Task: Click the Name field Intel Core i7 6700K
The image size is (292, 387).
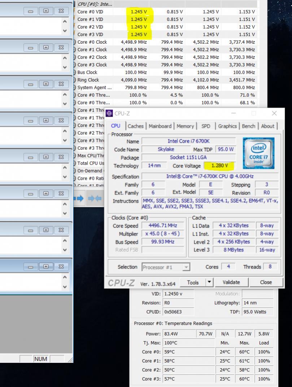Action: click(188, 141)
